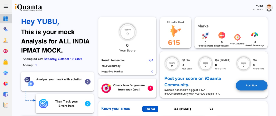
Task: Click the bar graph icon in sidebar
Action: tap(5, 105)
